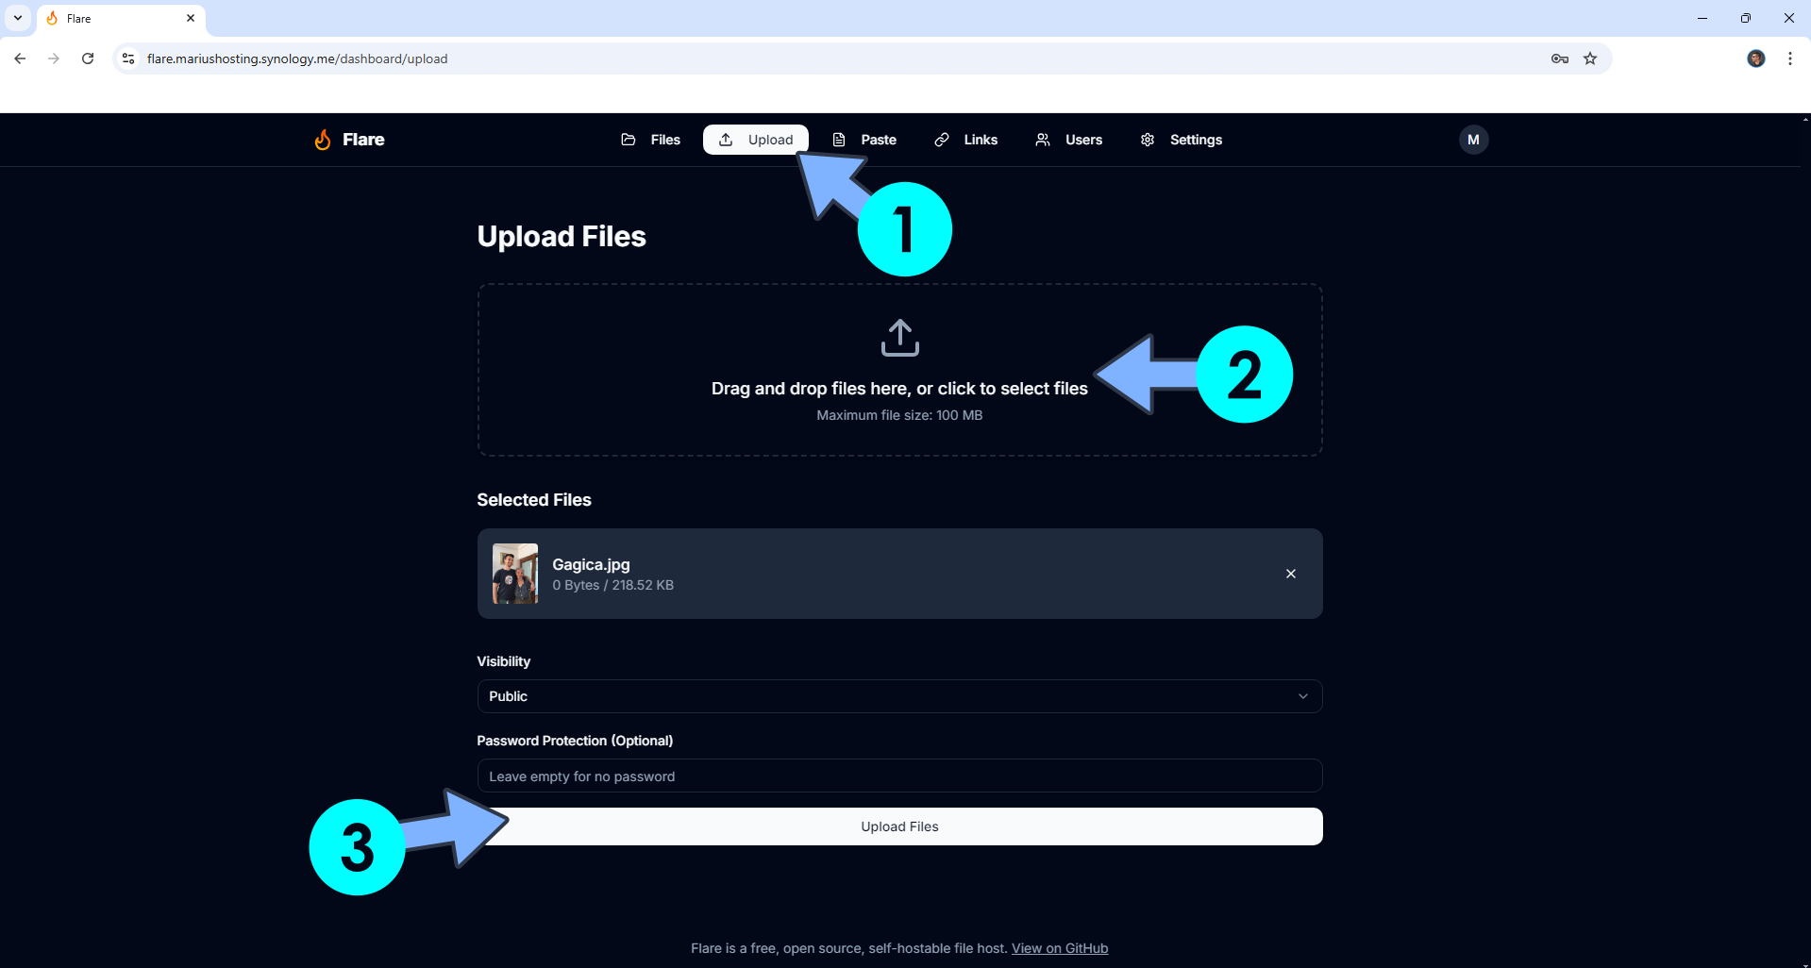Select the Upload tab
Image resolution: width=1811 pixels, height=968 pixels.
[756, 140]
